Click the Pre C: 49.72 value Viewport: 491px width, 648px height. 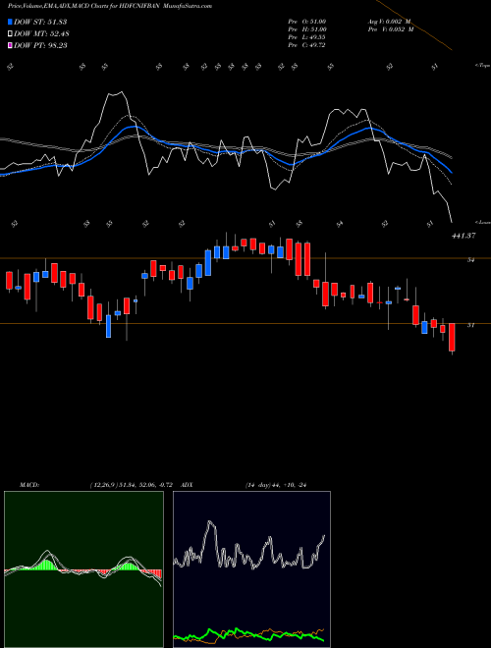pyautogui.click(x=307, y=45)
